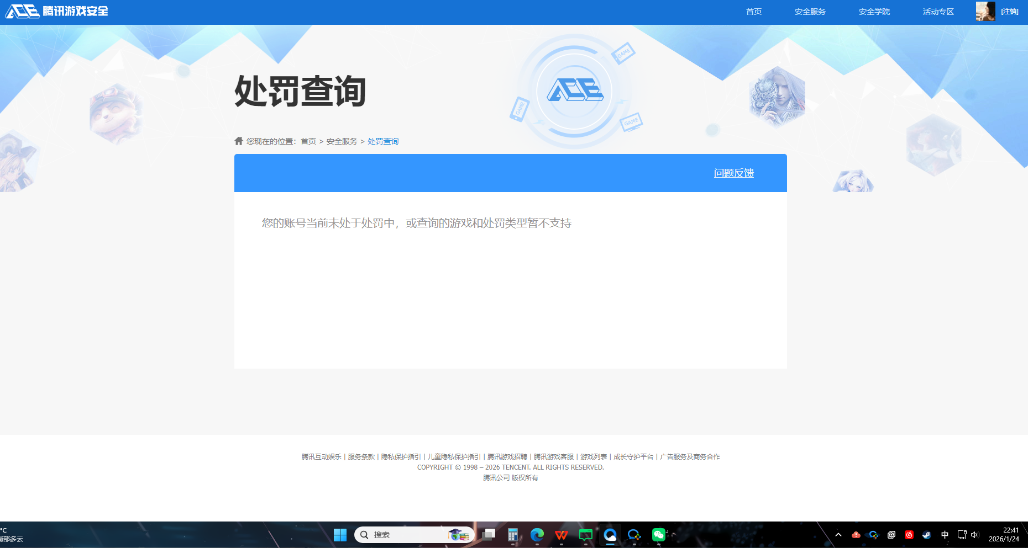Open the 活动专区 navigation menu
Image resolution: width=1028 pixels, height=548 pixels.
[x=938, y=11]
